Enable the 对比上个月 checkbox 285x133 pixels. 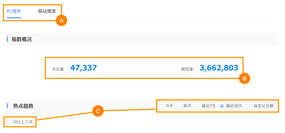click(x=9, y=122)
